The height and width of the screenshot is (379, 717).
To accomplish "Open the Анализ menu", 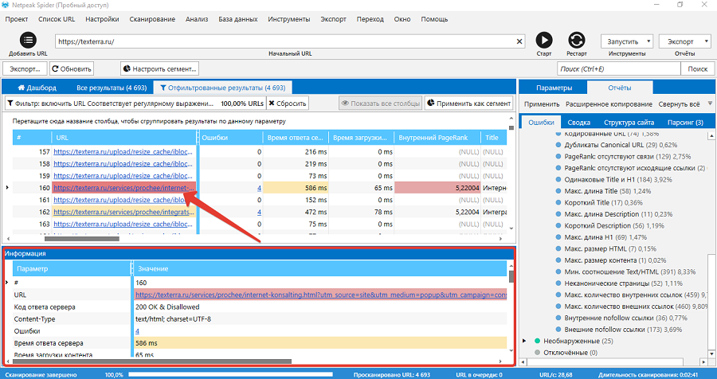I will pyautogui.click(x=197, y=19).
